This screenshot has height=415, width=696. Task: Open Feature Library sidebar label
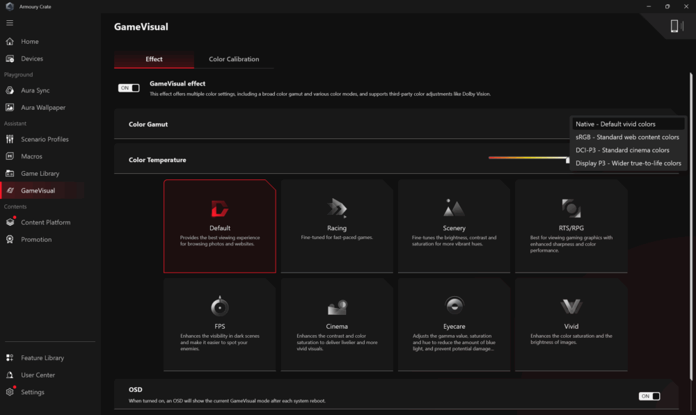42,358
